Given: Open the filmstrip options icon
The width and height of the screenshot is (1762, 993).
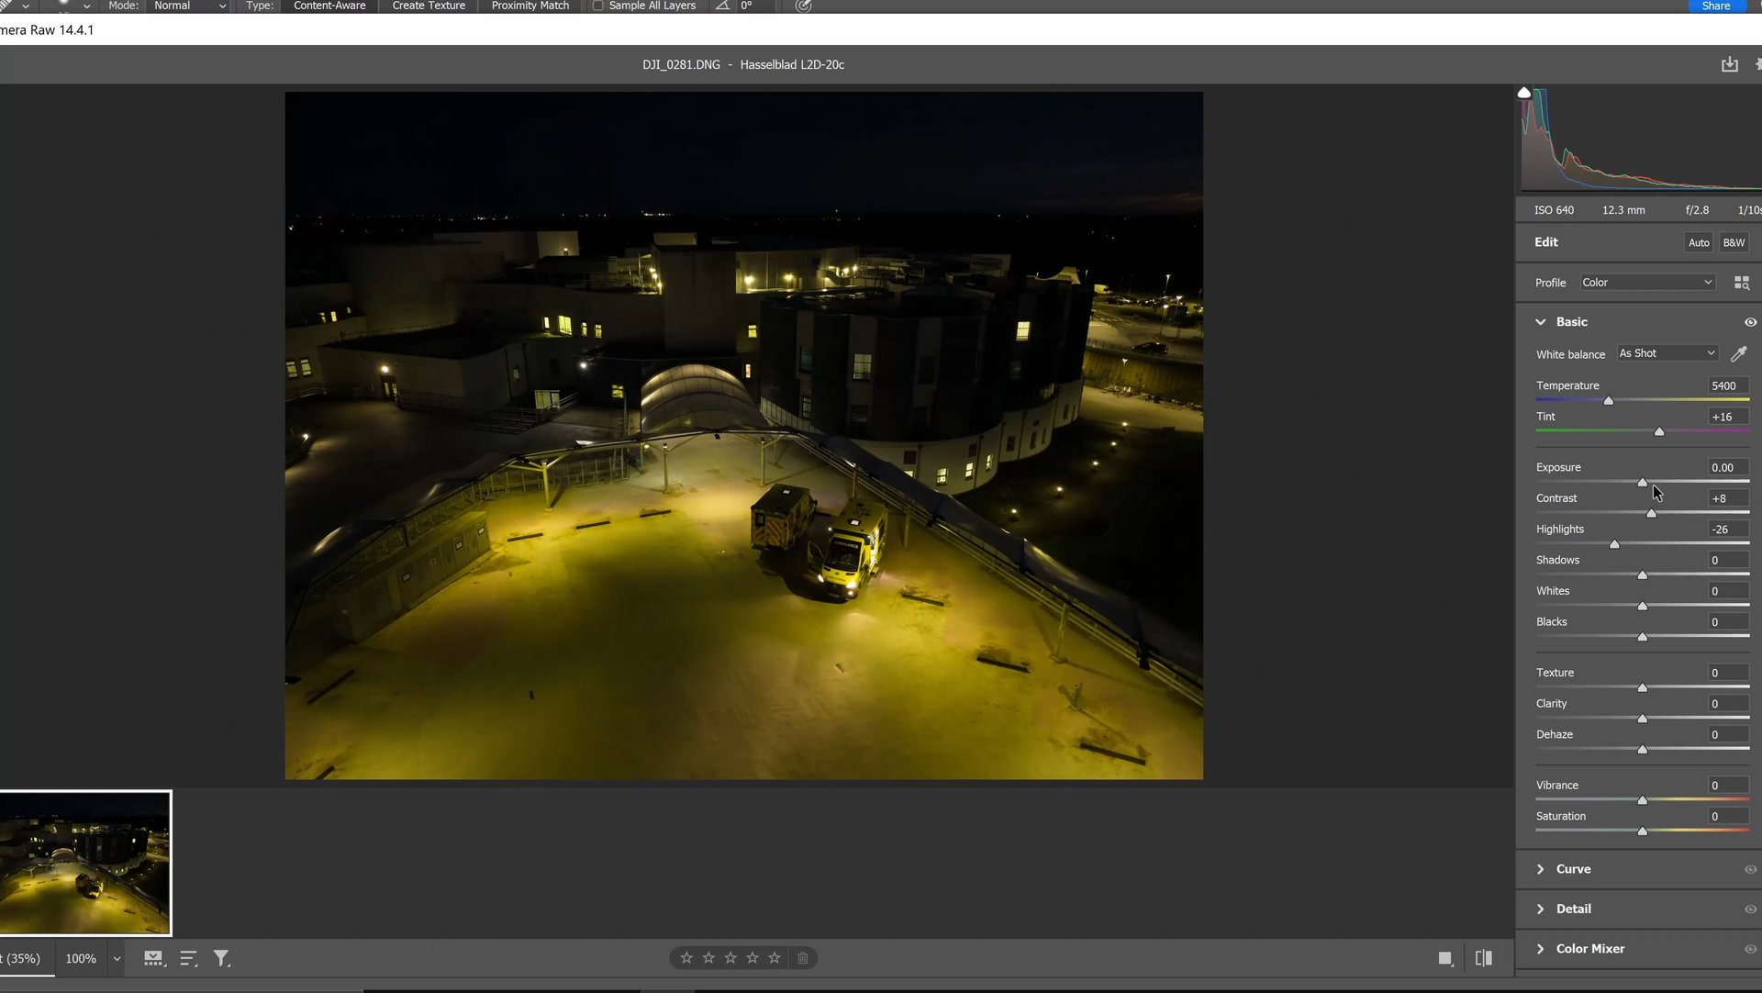Looking at the screenshot, I should click(x=153, y=958).
